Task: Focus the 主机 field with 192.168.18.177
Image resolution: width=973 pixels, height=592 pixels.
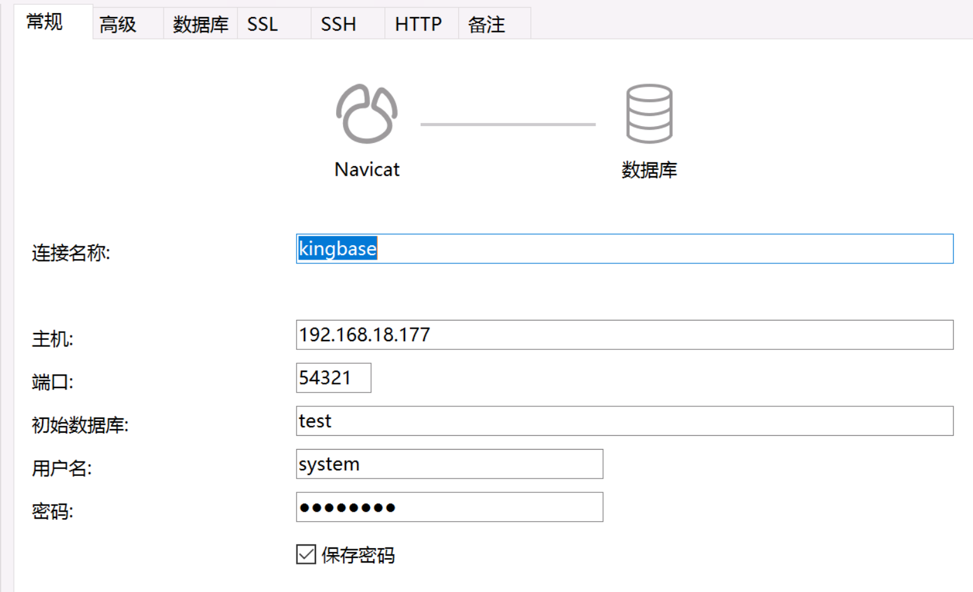Action: [x=624, y=335]
